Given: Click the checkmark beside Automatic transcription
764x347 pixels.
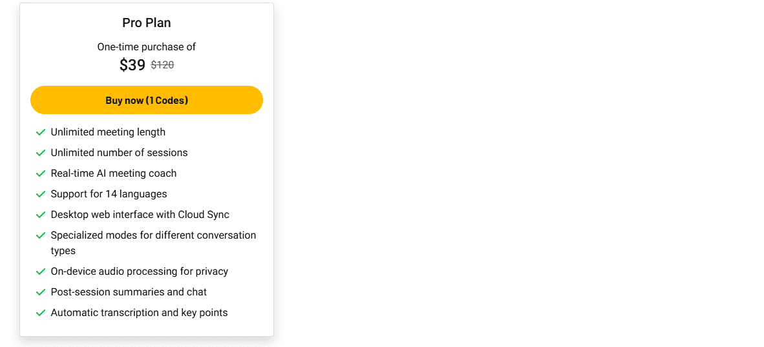Looking at the screenshot, I should (x=41, y=313).
